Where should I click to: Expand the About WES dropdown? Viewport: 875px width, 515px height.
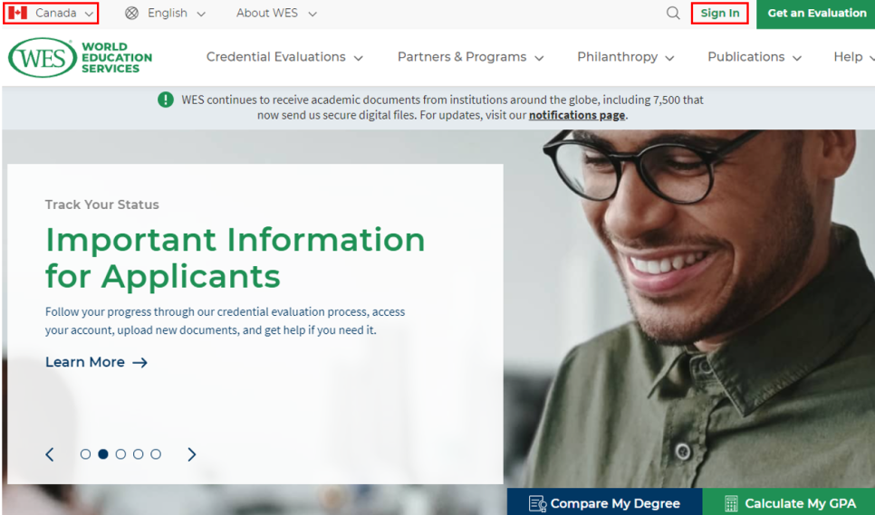276,13
